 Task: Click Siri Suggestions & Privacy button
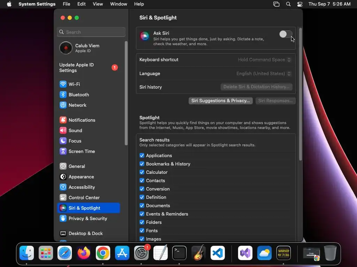(x=220, y=100)
